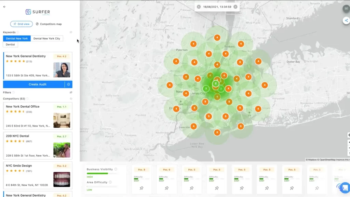Pin the Pos. 8 result card

[142, 188]
